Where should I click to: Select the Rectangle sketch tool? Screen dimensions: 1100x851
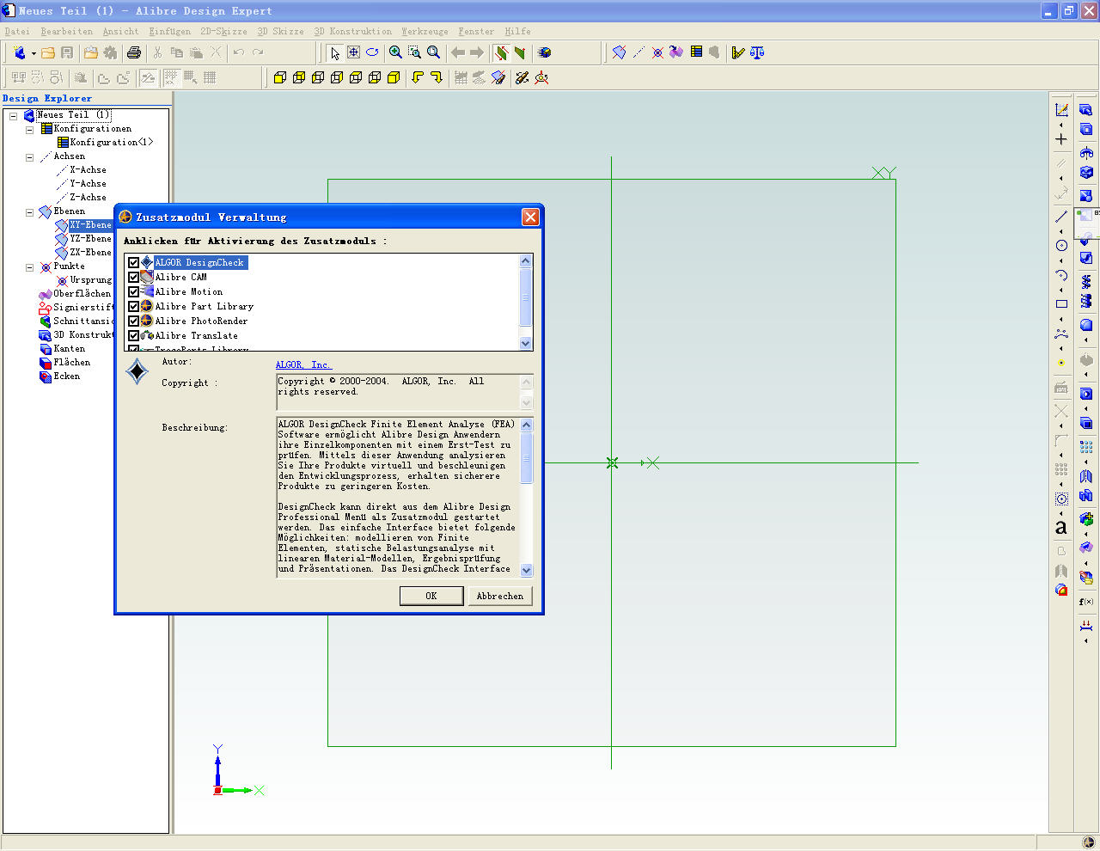[1061, 303]
